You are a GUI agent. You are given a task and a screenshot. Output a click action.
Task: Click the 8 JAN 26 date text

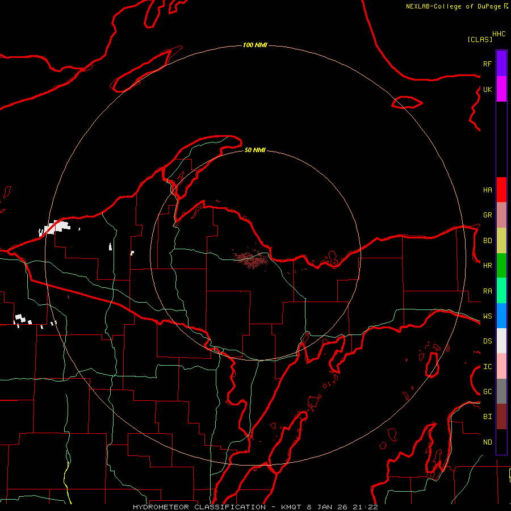pos(328,507)
